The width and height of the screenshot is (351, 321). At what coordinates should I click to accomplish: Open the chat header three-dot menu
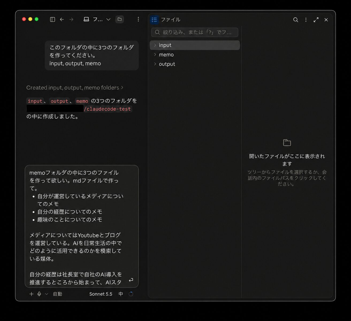click(x=138, y=19)
